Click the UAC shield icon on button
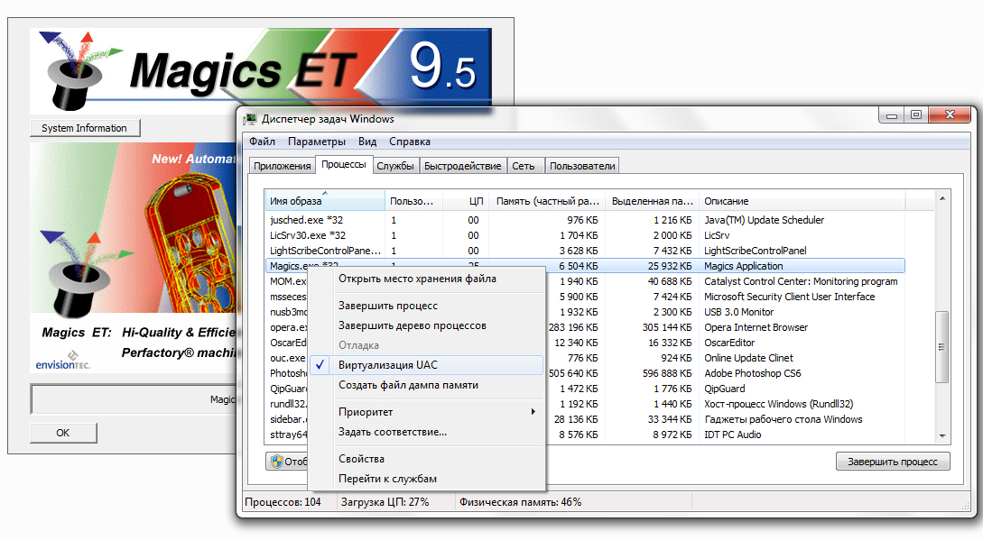This screenshot has height=540, width=983. point(276,462)
